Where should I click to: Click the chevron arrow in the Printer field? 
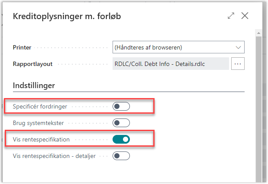point(238,47)
